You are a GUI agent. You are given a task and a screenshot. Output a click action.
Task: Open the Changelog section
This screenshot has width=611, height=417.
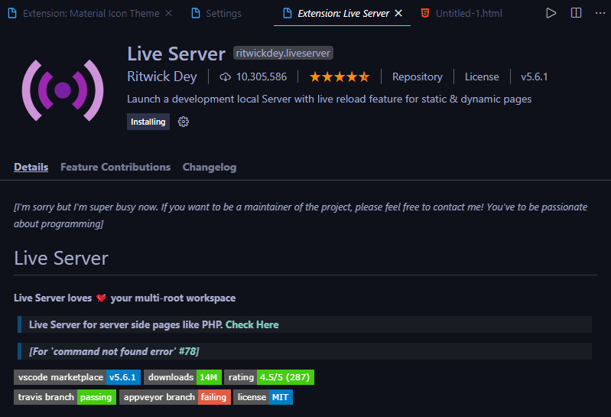pyautogui.click(x=210, y=167)
